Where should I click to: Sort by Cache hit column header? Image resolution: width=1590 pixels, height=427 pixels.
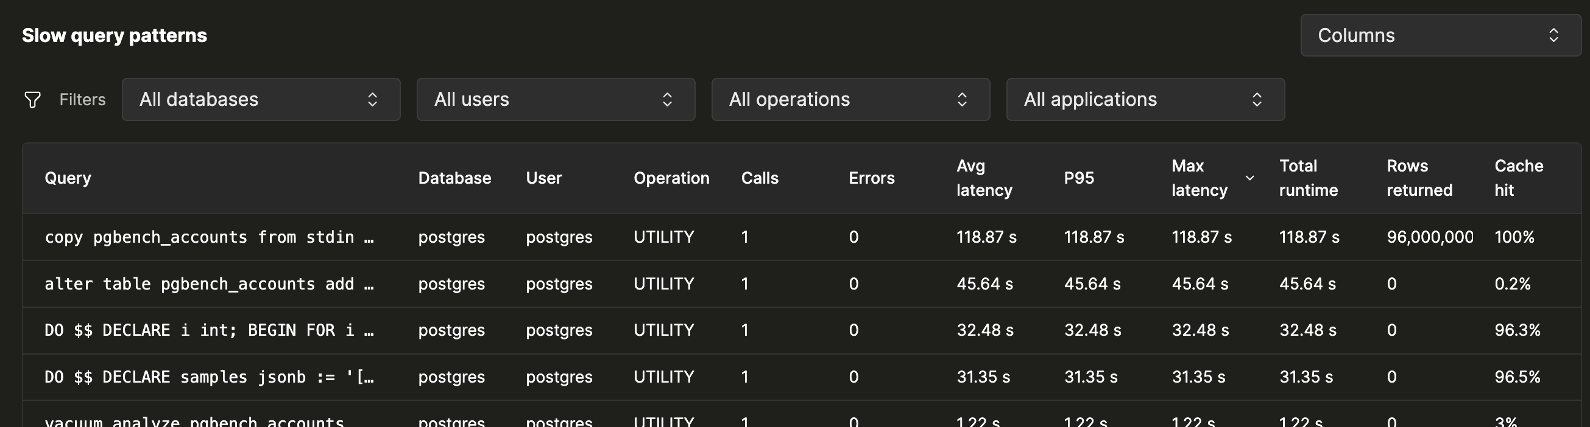click(1519, 178)
